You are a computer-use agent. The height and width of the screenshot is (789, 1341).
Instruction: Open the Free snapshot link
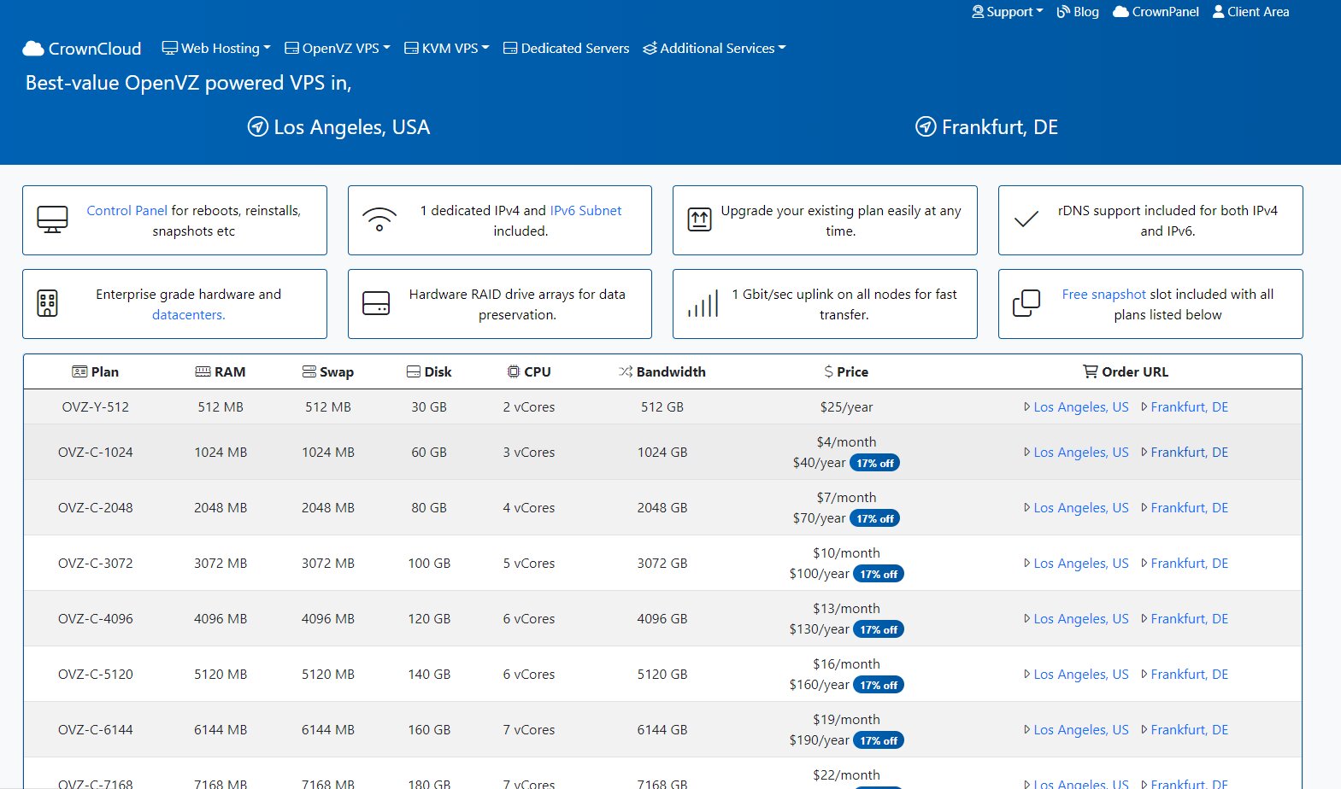tap(1103, 295)
